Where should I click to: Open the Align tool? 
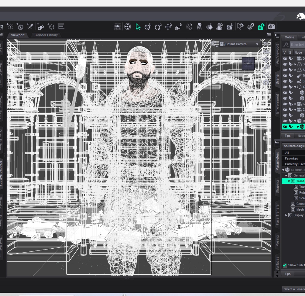pos(61,27)
